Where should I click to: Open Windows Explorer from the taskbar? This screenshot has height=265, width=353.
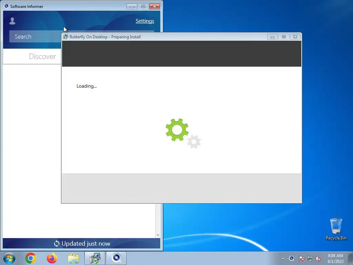point(73,258)
